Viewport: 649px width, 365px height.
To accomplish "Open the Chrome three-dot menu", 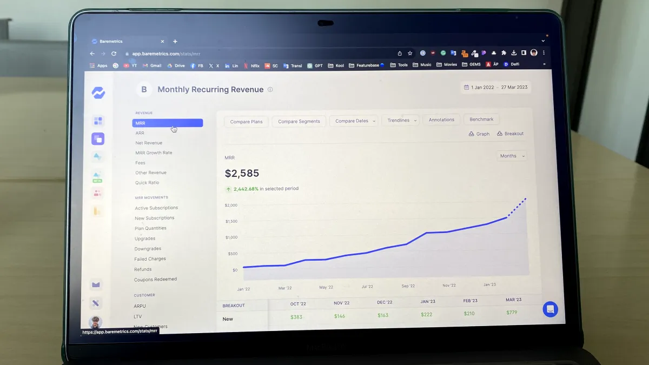I will (x=544, y=53).
